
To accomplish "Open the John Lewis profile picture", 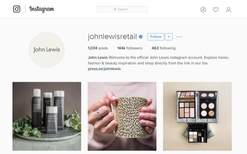I will (x=47, y=50).
